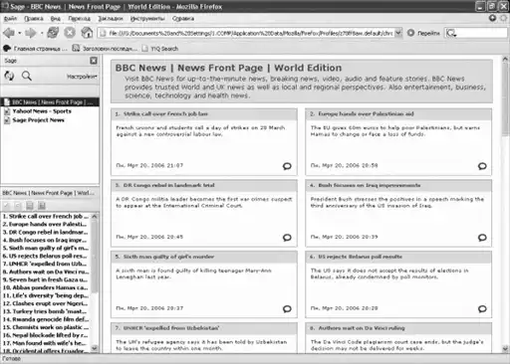Select item 1 Strike call over French job
This screenshot has width=510, height=364.
point(46,217)
